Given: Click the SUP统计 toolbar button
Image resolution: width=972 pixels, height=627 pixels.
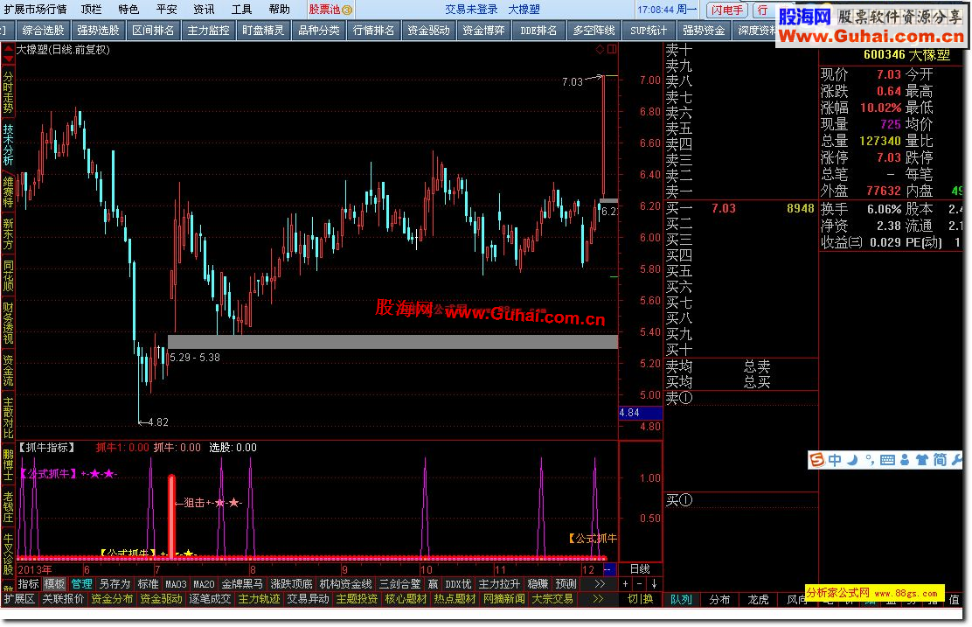Looking at the screenshot, I should pos(649,30).
